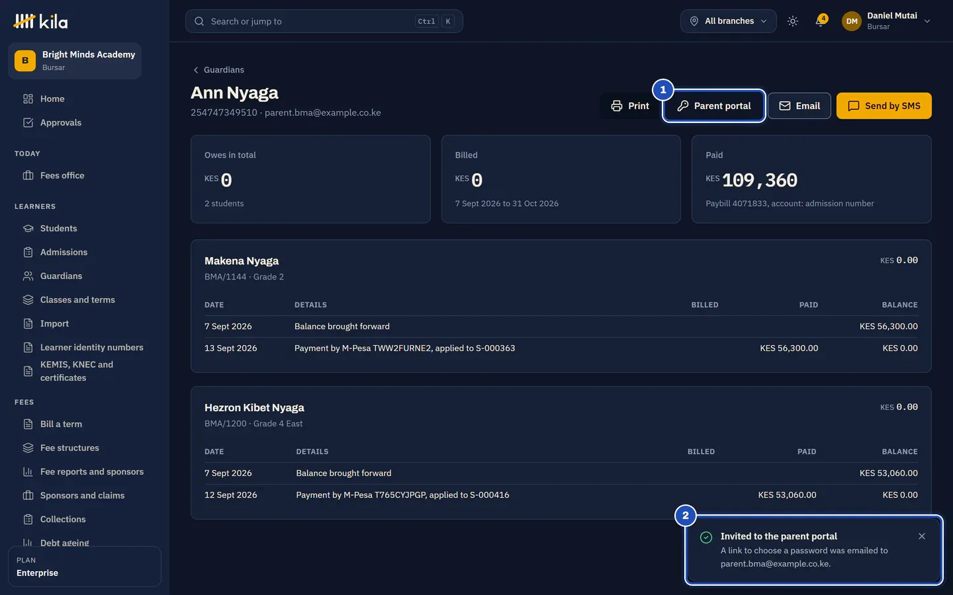Click M-Pesa T765CYJPGP payment details text
The height and width of the screenshot is (595, 953).
402,495
